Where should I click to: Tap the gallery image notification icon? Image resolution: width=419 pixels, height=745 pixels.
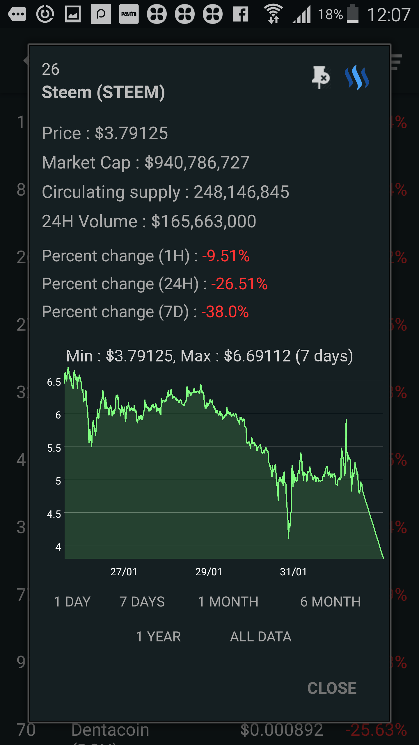click(x=73, y=14)
